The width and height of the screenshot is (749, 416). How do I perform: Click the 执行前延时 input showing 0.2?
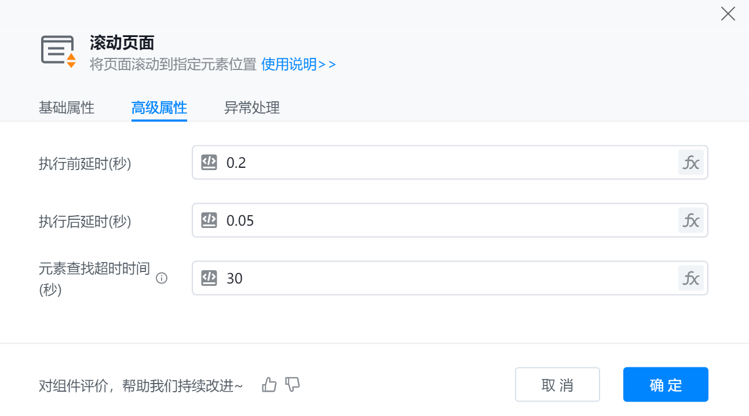point(446,163)
